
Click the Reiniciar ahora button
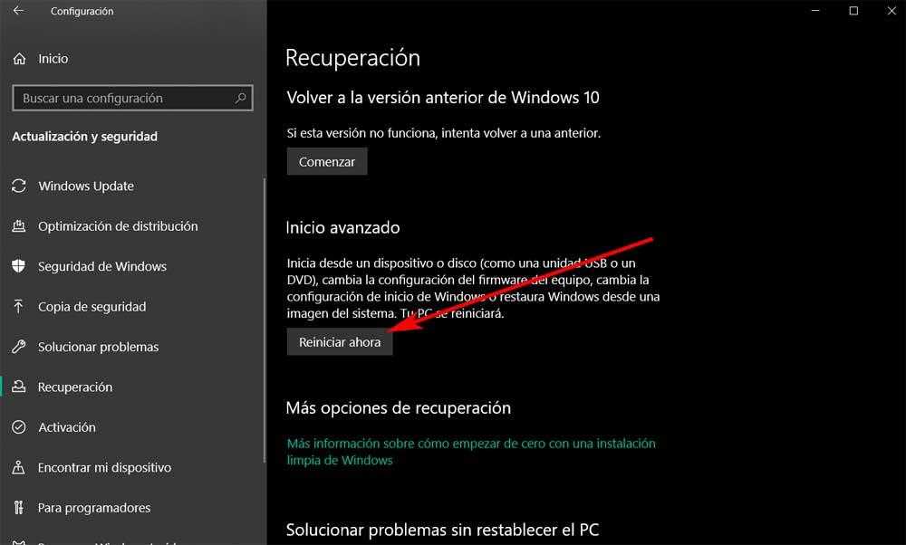click(340, 342)
